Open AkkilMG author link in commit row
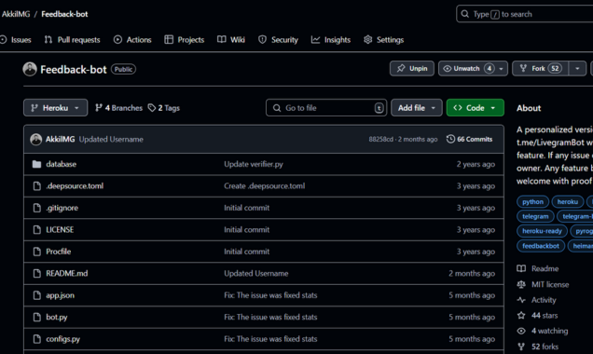Viewport: 593px width, 354px height. (x=60, y=139)
